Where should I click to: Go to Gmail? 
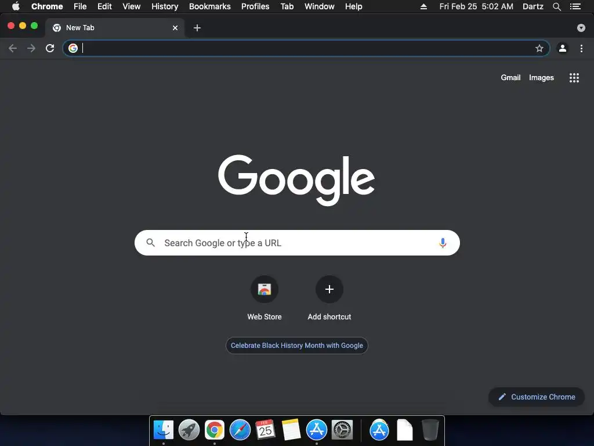click(x=510, y=77)
